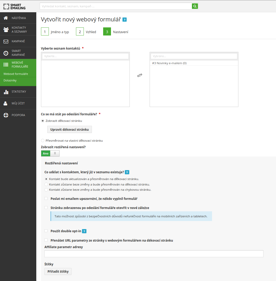Go to step 2 Vzhled
The image size is (276, 281).
click(x=86, y=32)
